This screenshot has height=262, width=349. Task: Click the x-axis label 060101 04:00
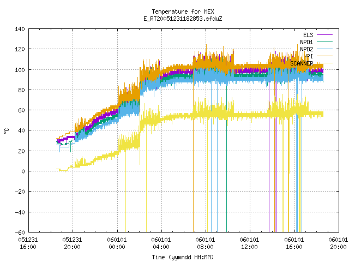tap(161, 243)
